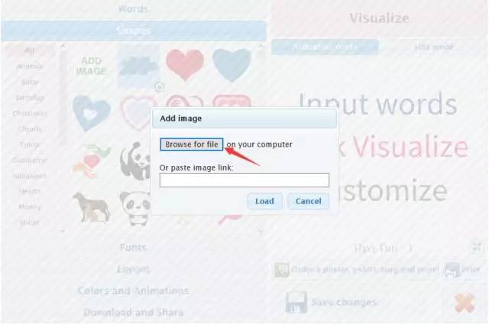Select the Animals shape category
Image resolution: width=489 pixels, height=325 pixels.
[x=30, y=67]
